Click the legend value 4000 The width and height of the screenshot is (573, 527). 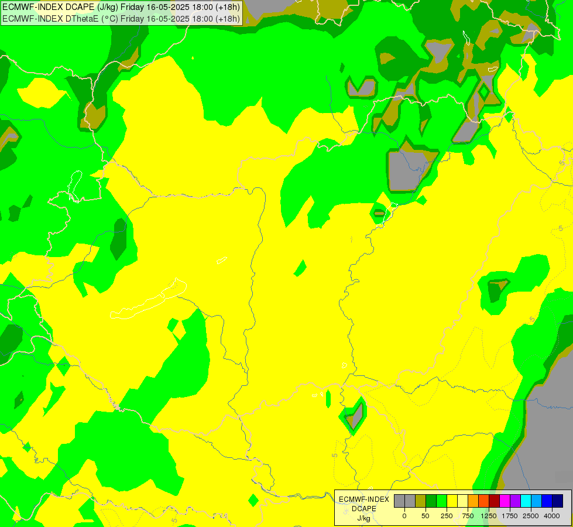click(x=552, y=516)
